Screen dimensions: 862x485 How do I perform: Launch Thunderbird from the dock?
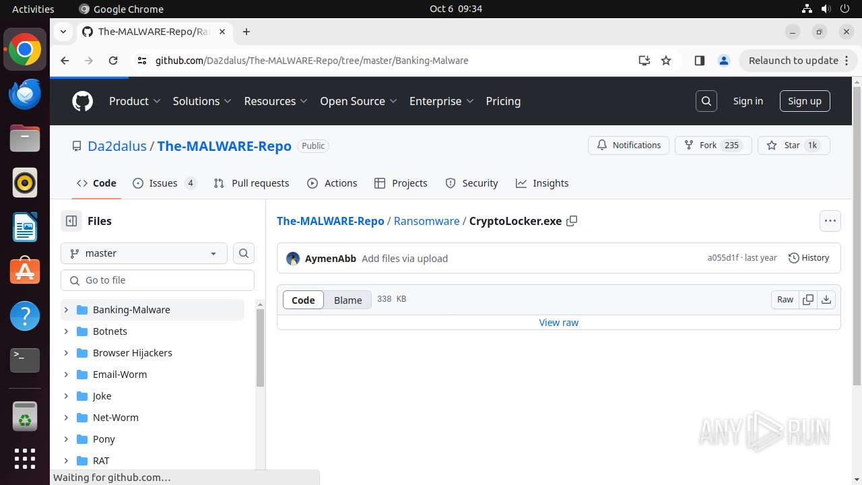25,94
